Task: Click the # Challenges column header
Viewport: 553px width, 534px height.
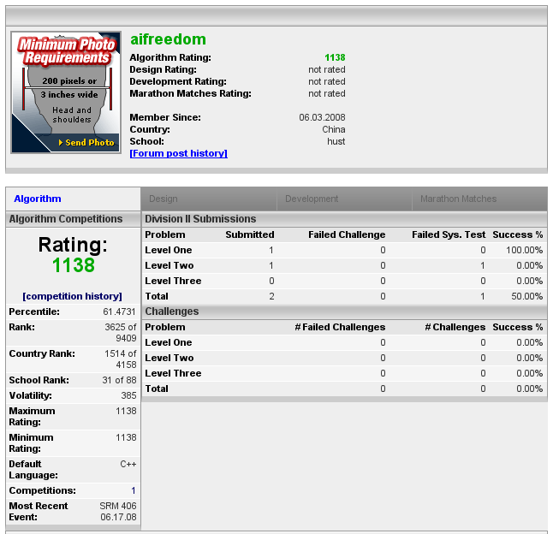Action: coord(455,327)
